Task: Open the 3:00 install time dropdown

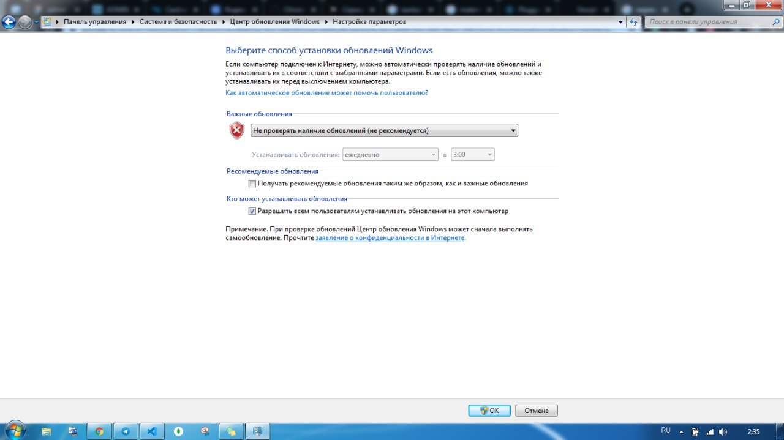Action: 472,155
